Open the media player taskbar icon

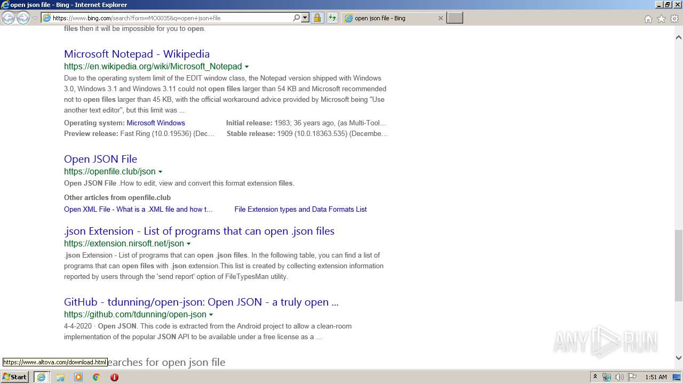pos(78,377)
